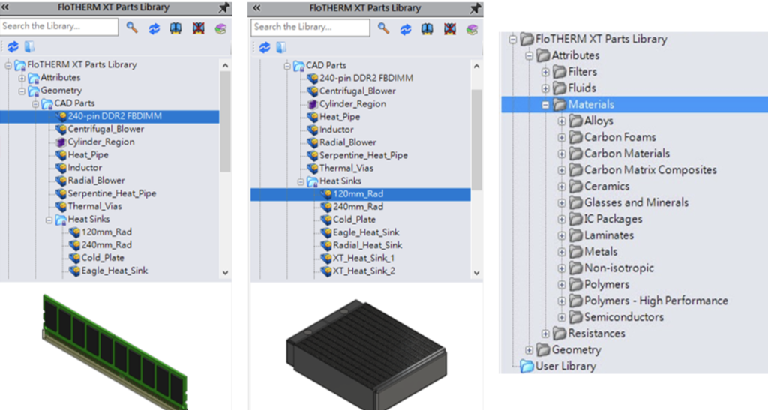Select Glasses and Minerals folder
This screenshot has width=768, height=410.
pos(636,202)
